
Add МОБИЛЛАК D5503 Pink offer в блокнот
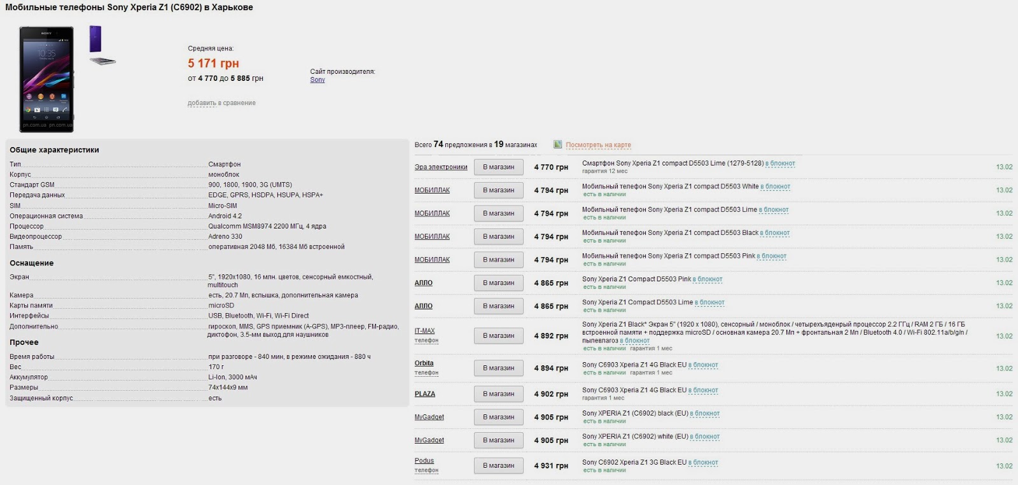[x=772, y=257]
